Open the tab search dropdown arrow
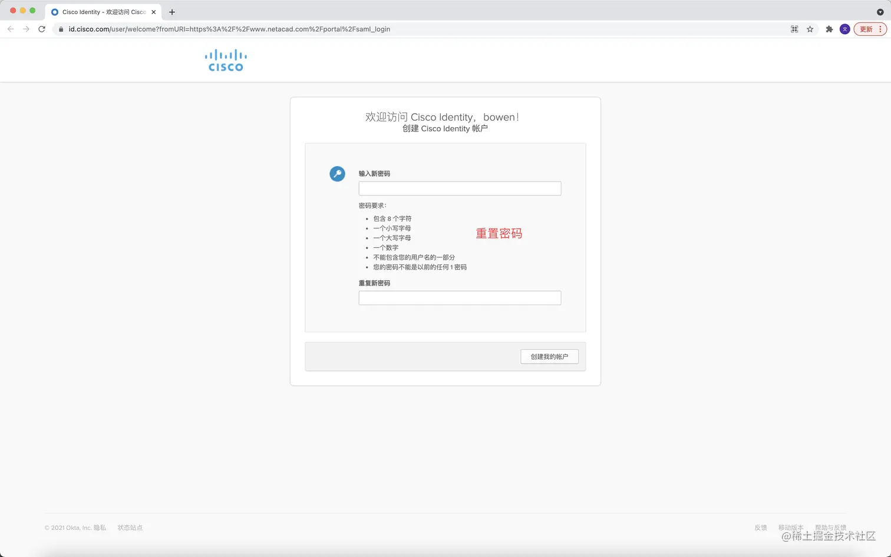 880,12
